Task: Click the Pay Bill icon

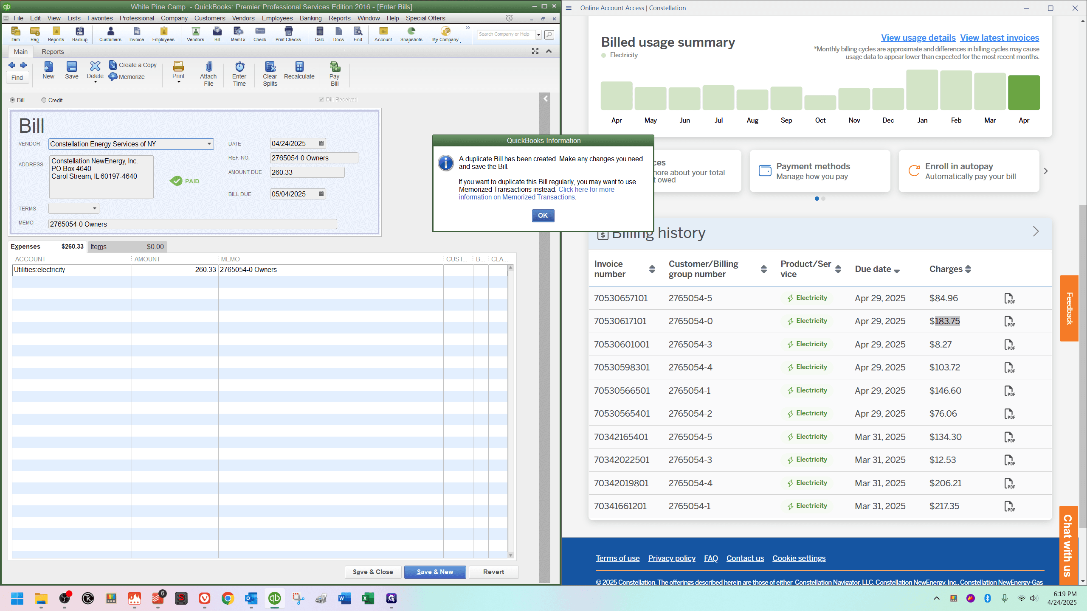Action: coord(335,74)
